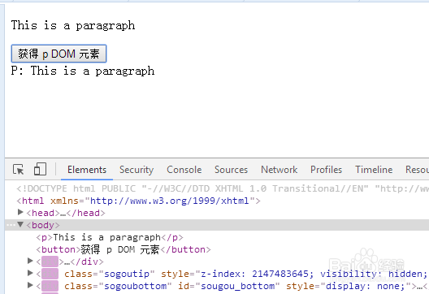Screen dimensions: 429x294
Task: Switch to the Sources tab
Action: (x=231, y=170)
